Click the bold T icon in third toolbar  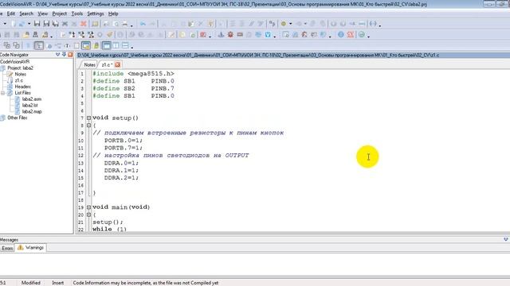[67, 45]
